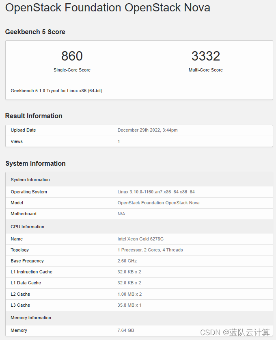Viewport: 276px width, 340px height.
Task: Click the Multi-Core Score label
Action: [x=206, y=70]
